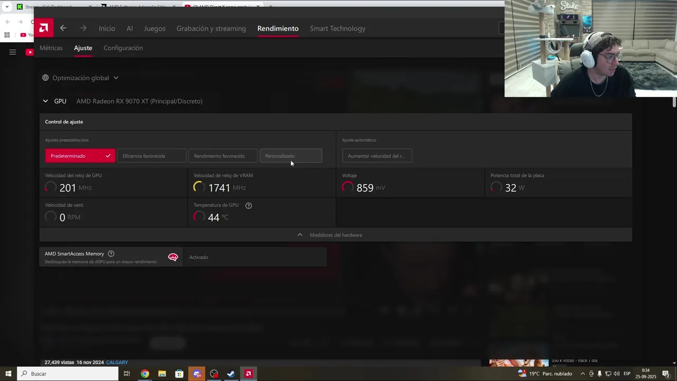
Task: Open the notification center icon
Action: [x=666, y=374]
